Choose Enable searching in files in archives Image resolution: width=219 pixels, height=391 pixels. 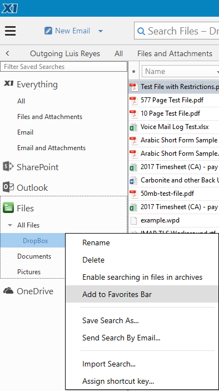142,277
